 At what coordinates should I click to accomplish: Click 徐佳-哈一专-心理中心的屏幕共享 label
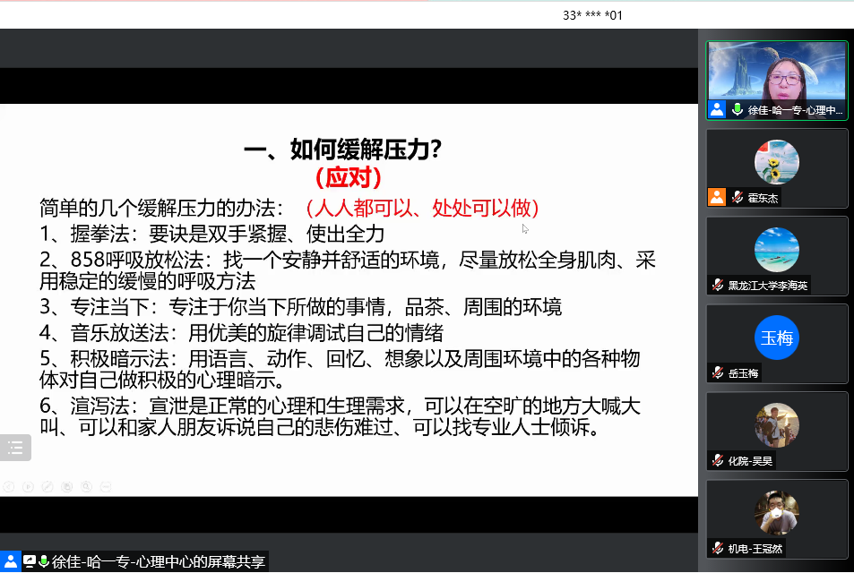(x=158, y=561)
